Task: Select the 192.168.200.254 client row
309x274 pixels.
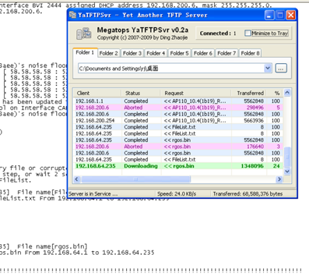Action: coord(178,121)
